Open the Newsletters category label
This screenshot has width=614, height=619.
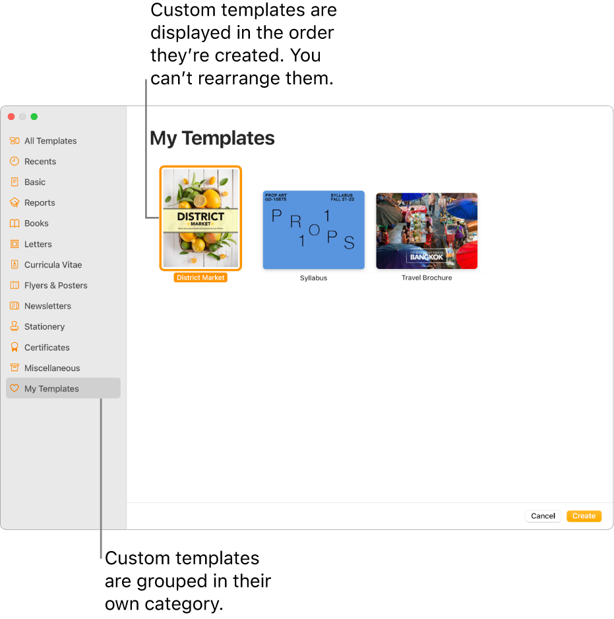pos(47,306)
